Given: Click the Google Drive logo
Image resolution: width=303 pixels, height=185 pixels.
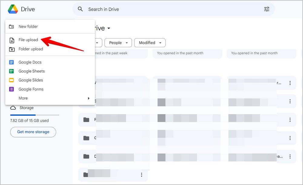Looking at the screenshot, I should click(x=13, y=9).
